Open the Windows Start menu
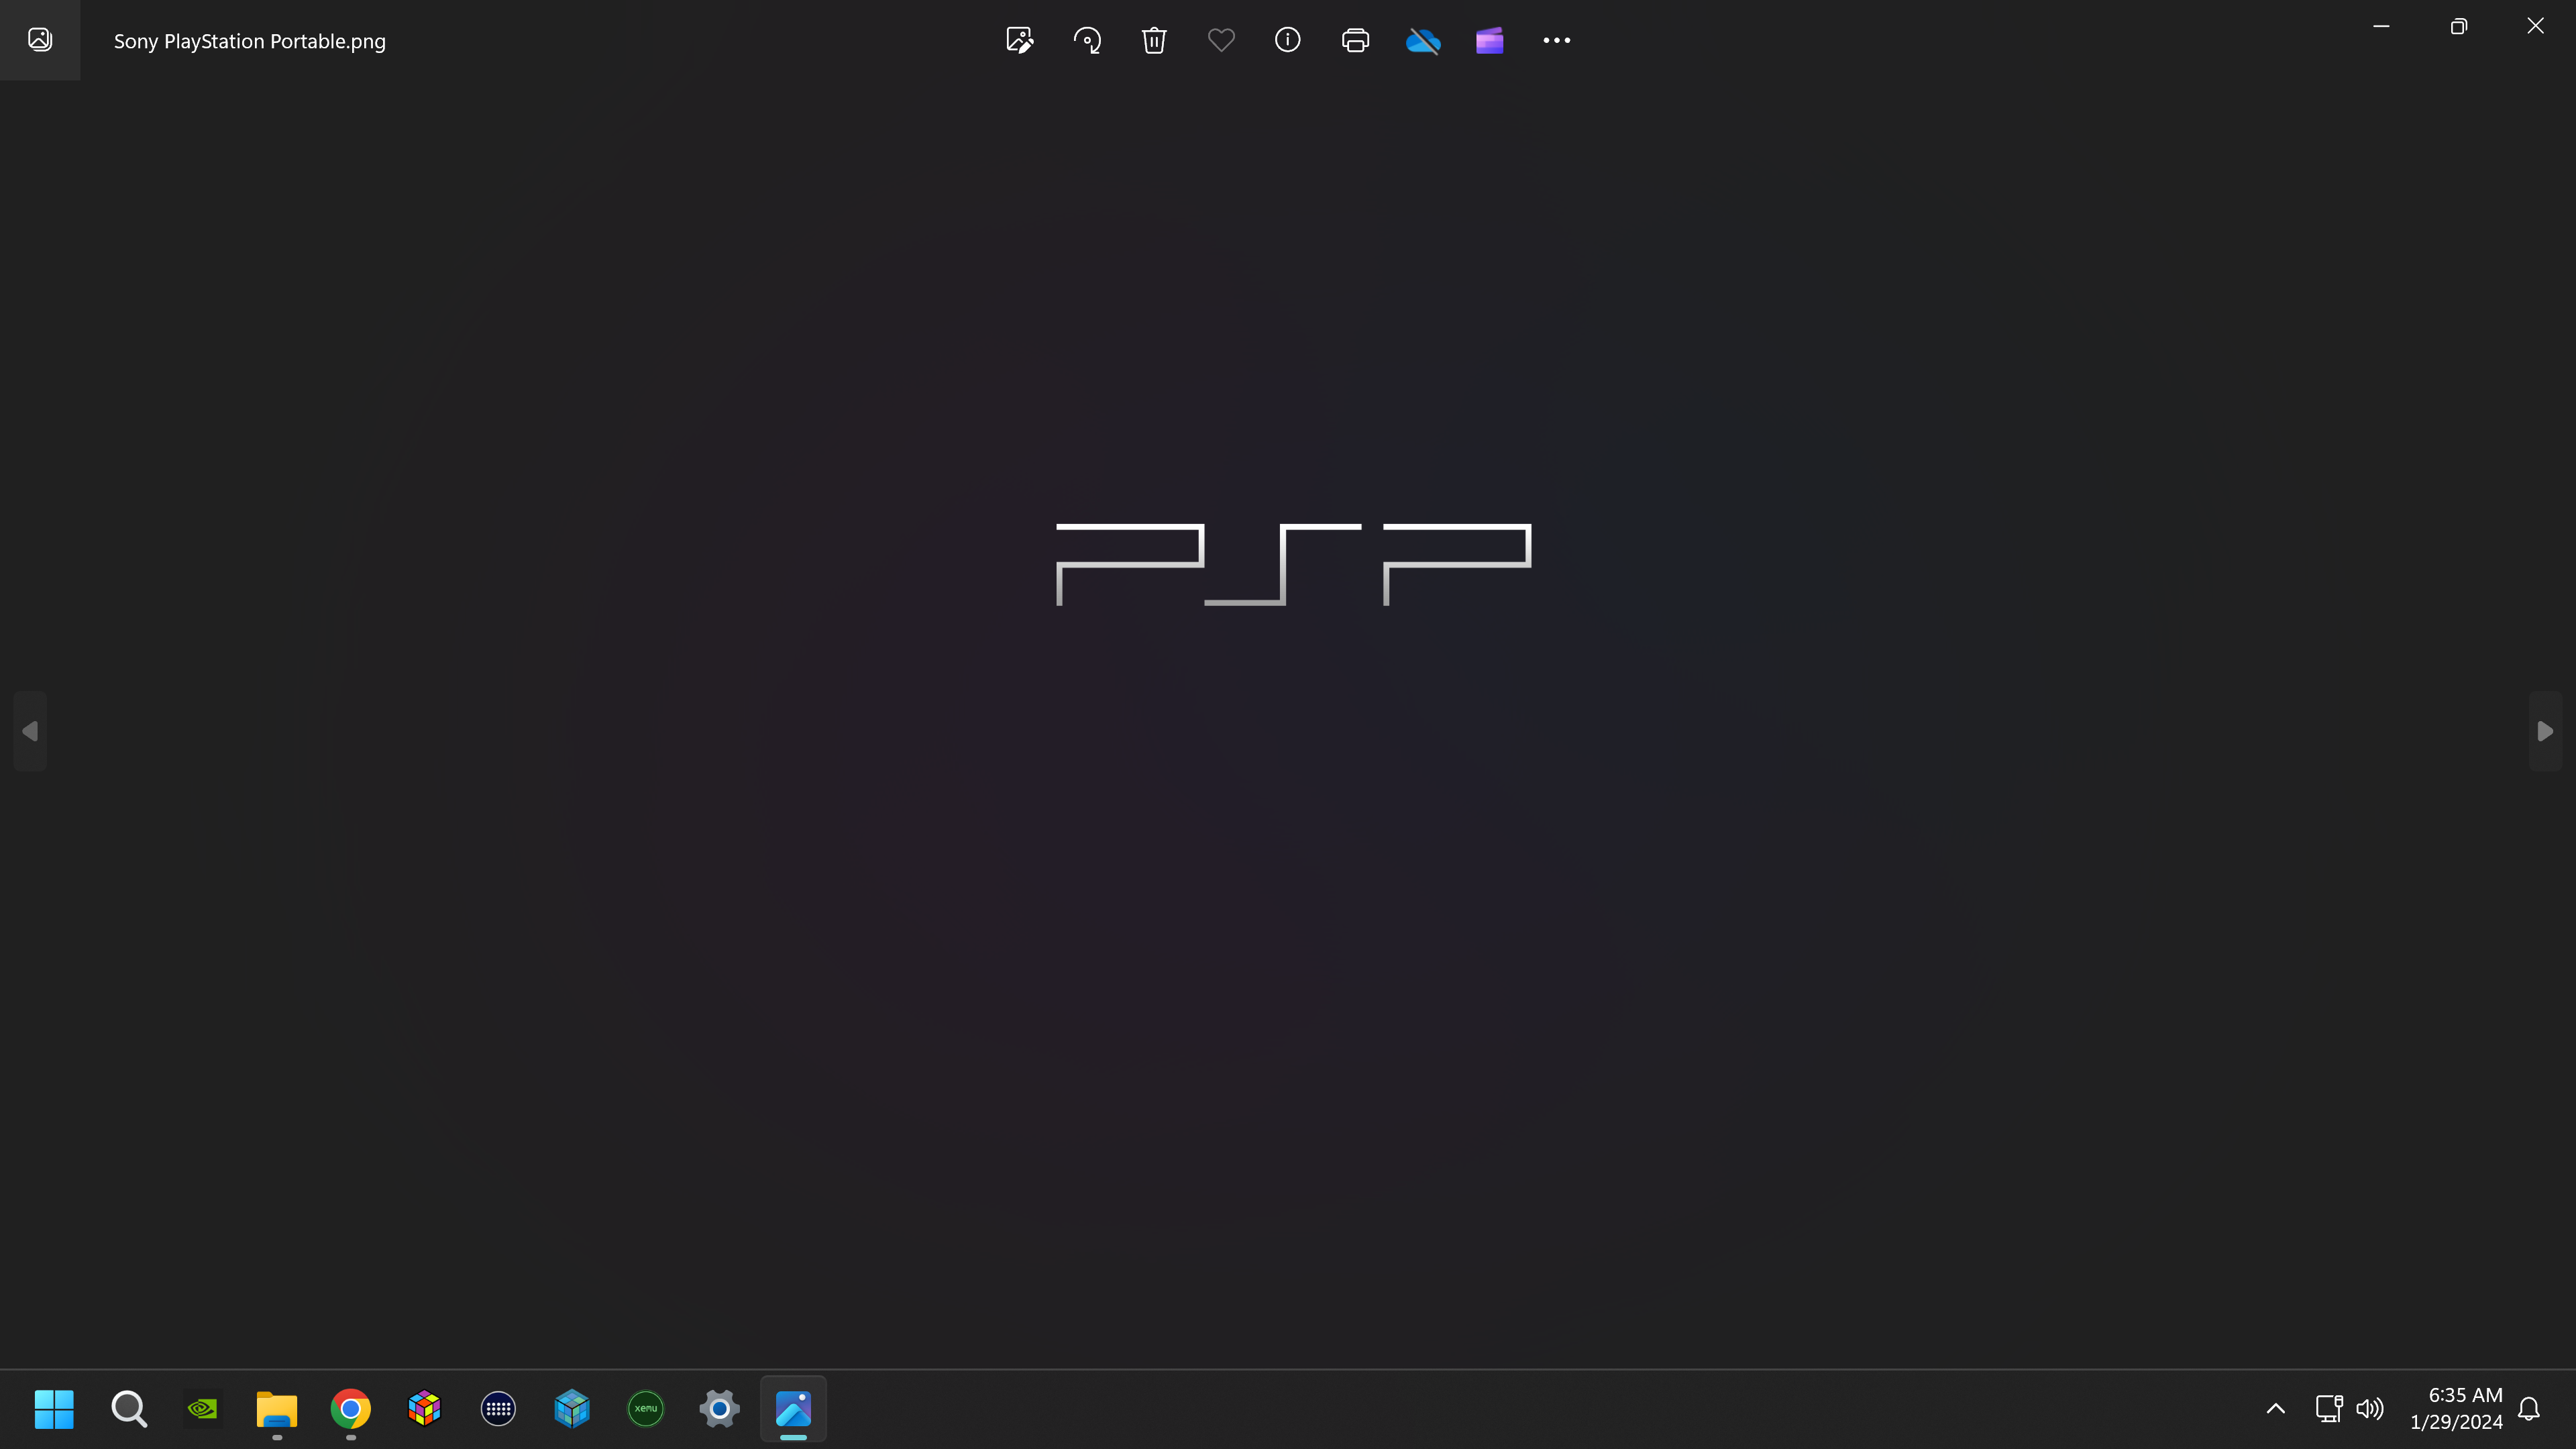Viewport: 2576px width, 1449px height. pos(54,1409)
